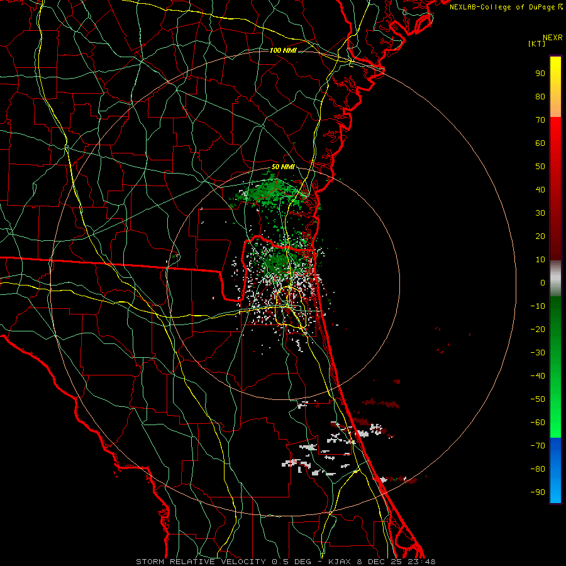Viewport: 566px width, 566px height.
Task: Click the -40 knot scale label
Action: pos(538,376)
